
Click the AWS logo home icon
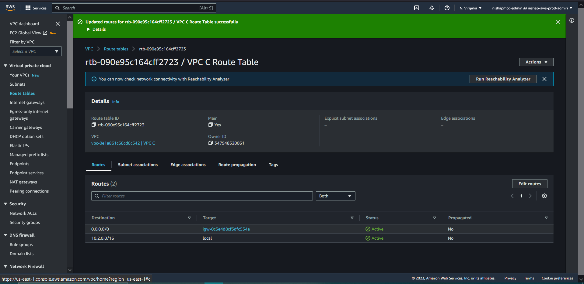(x=10, y=8)
